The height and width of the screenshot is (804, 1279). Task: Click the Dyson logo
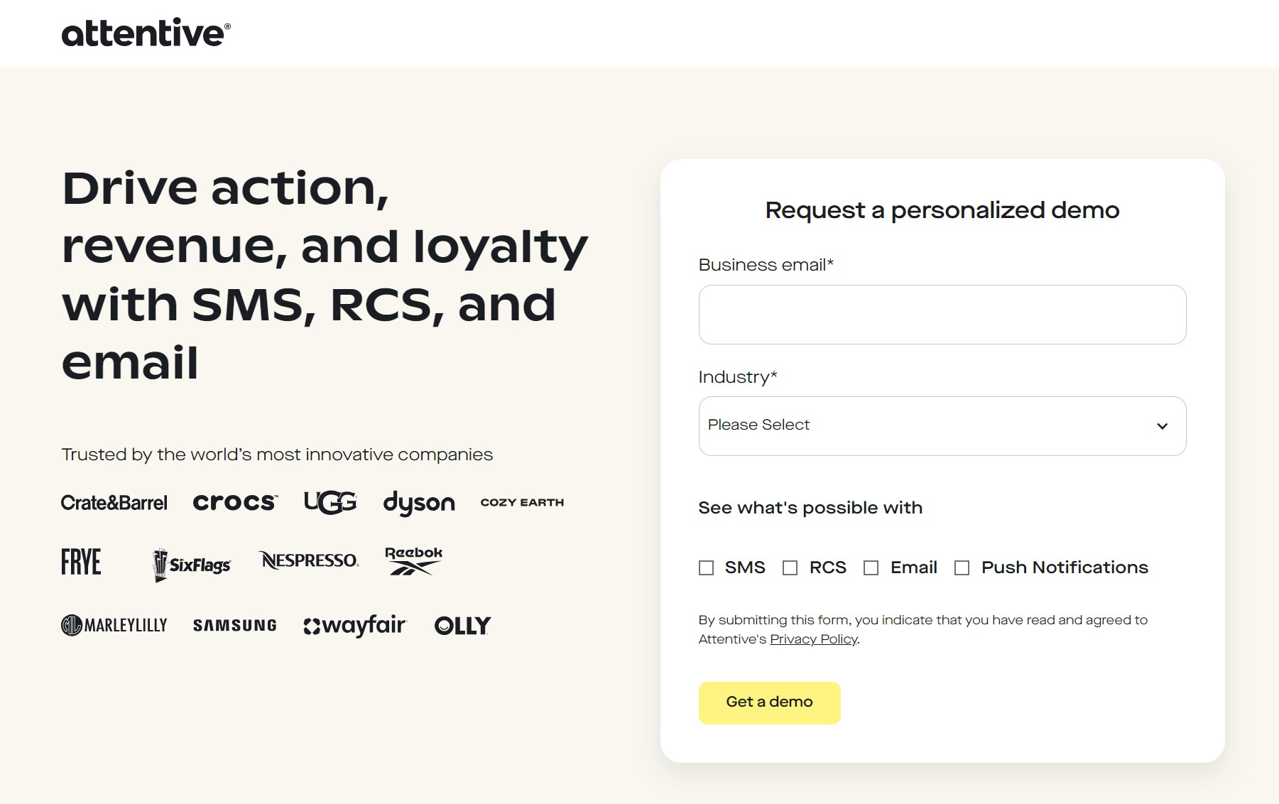pos(420,502)
